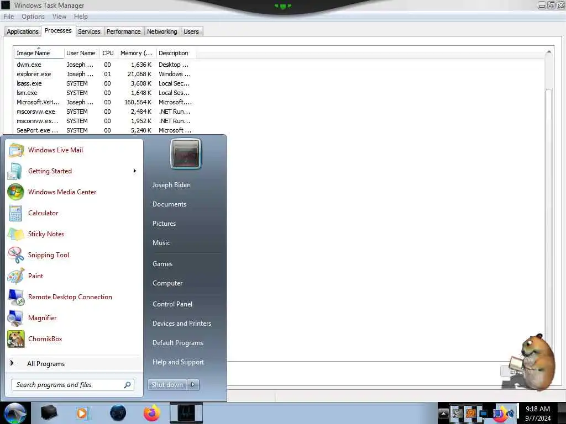Launch the Snipping Tool icon

[x=15, y=255]
